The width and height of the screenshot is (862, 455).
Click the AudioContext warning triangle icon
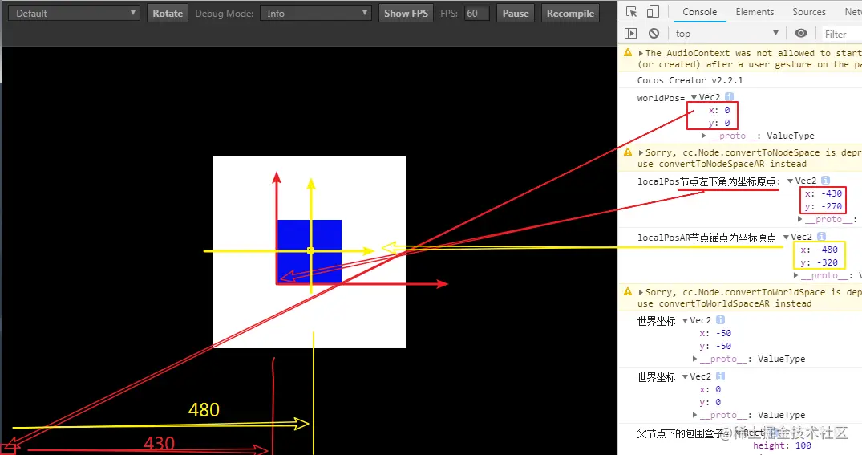coord(628,53)
